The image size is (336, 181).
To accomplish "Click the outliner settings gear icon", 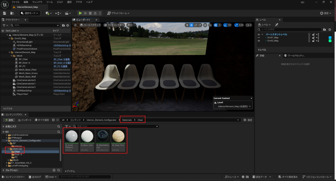I will (x=67, y=25).
